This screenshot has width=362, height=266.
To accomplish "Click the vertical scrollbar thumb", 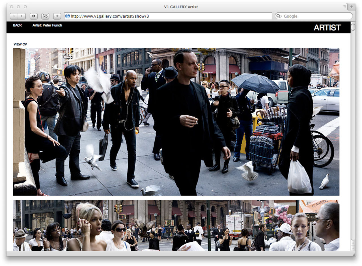I will tap(353, 27).
